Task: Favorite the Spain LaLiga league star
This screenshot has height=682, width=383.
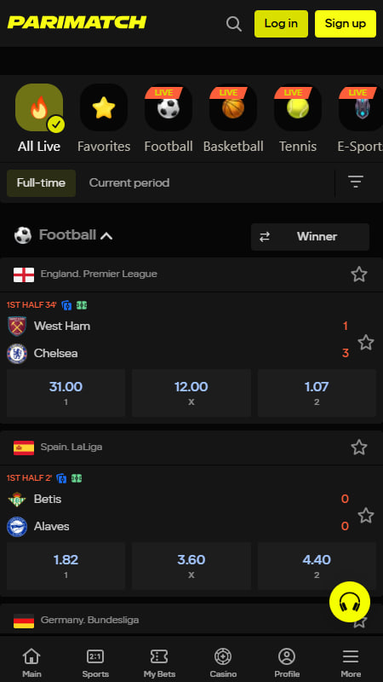Action: click(x=359, y=447)
